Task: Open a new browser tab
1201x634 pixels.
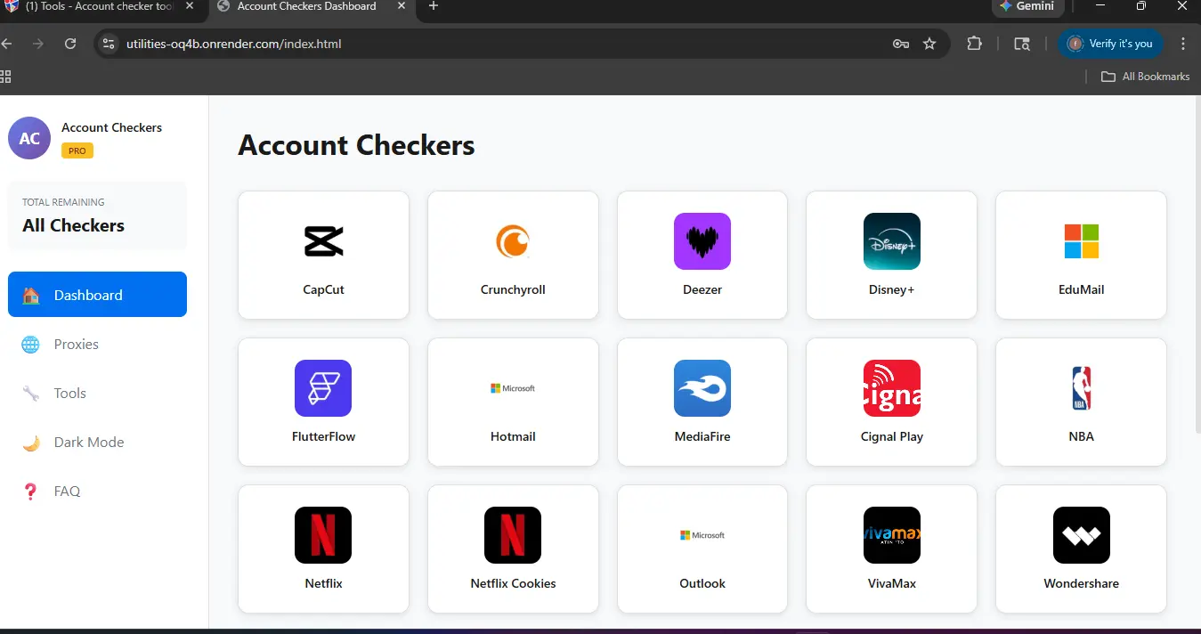Action: coord(434,6)
